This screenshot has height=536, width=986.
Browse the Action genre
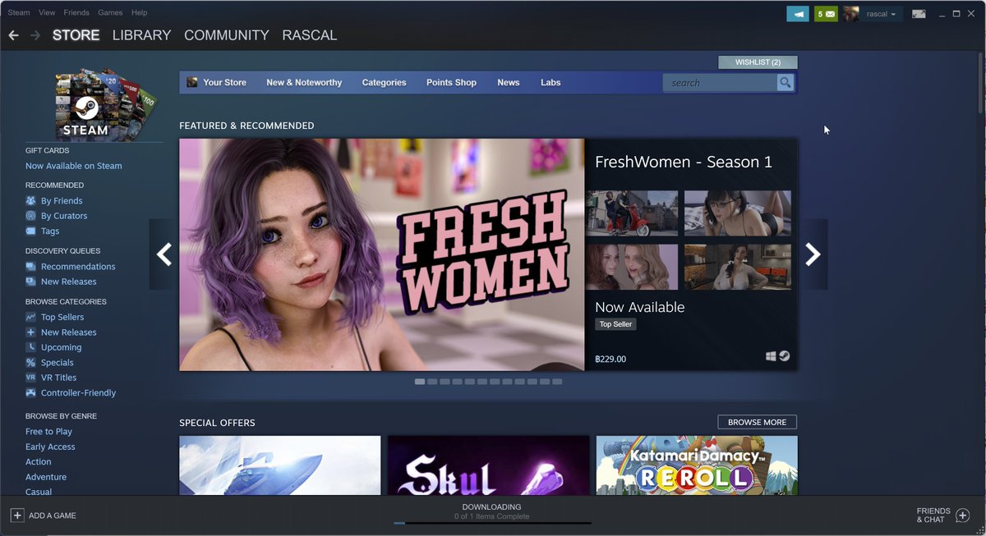click(38, 462)
